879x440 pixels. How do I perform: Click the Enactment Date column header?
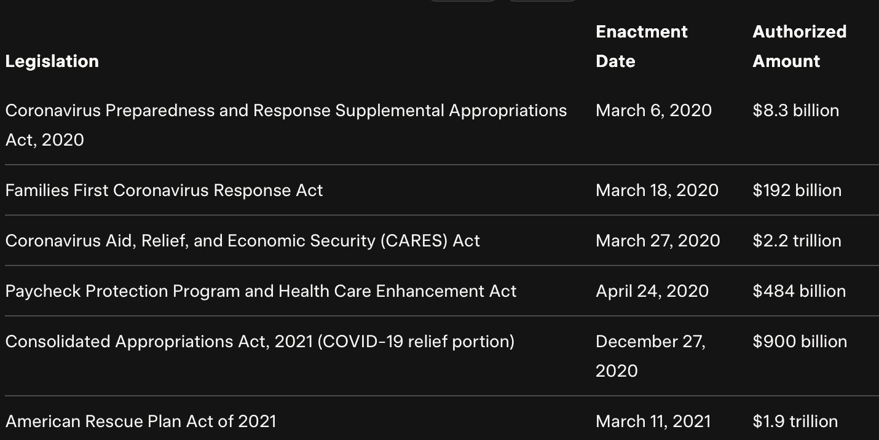(642, 47)
